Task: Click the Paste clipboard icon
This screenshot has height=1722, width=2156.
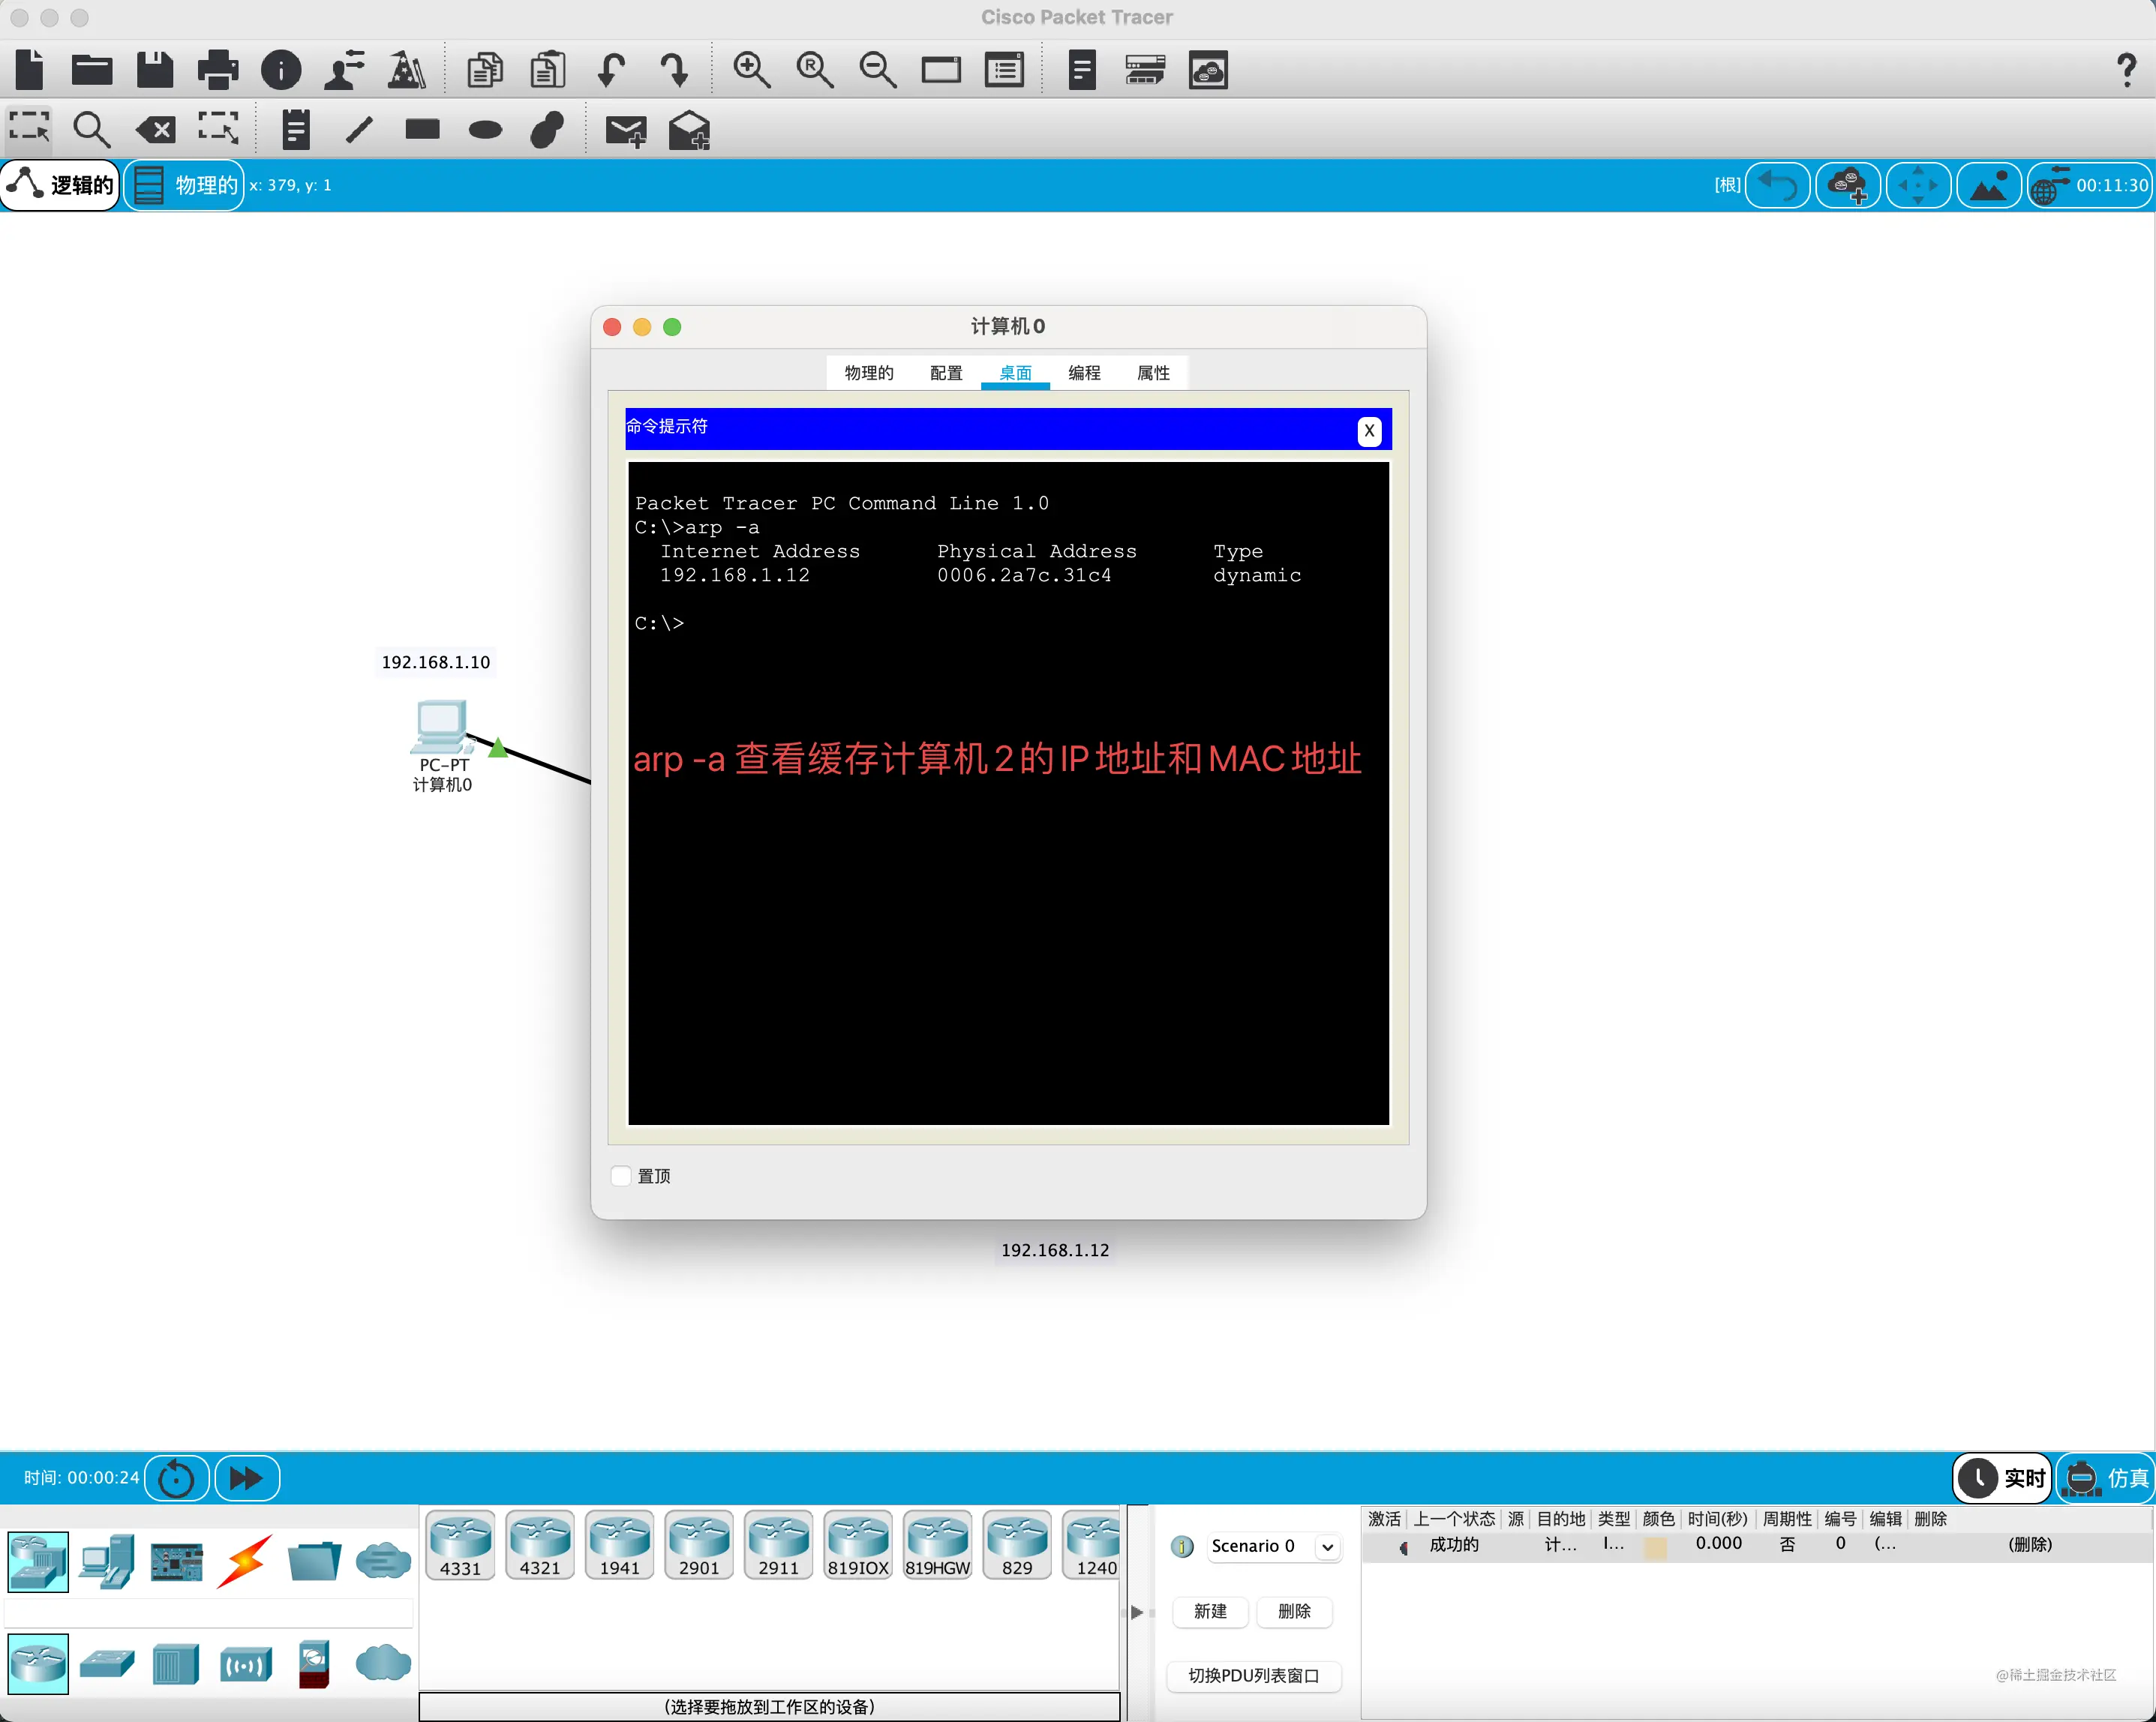Action: click(x=548, y=70)
